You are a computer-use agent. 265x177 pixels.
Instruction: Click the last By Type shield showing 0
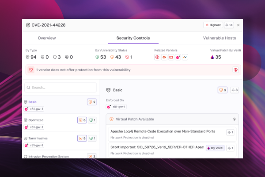tap(67, 57)
